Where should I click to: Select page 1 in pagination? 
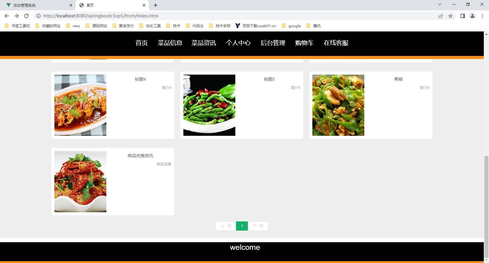[242, 226]
